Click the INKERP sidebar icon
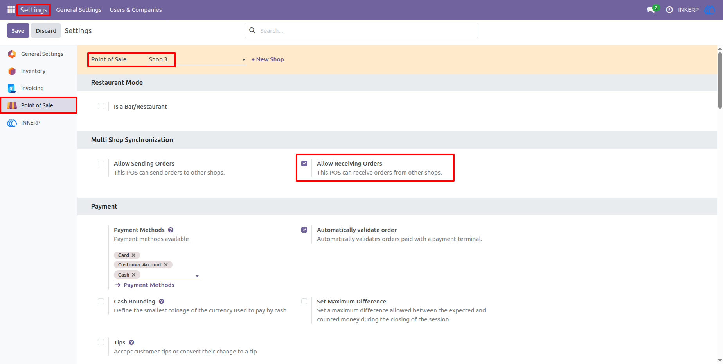Screen dimensions: 723x364 (12, 123)
